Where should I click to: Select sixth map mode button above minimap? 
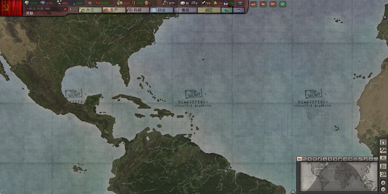click(x=325, y=159)
